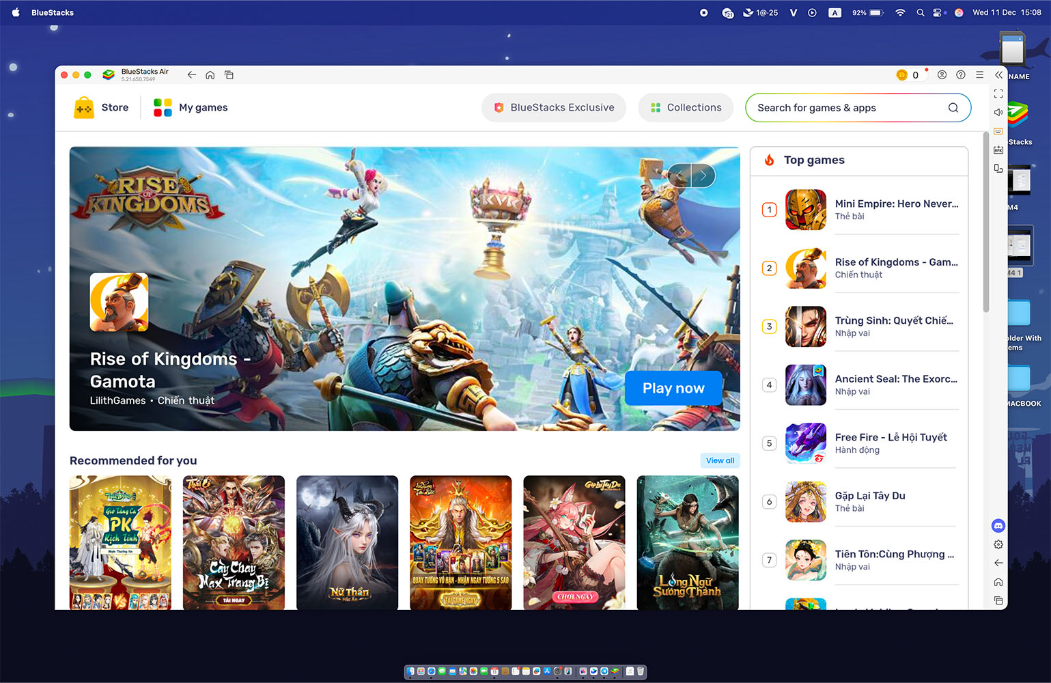Click the recent apps icon in the side toolbar
Image resolution: width=1051 pixels, height=683 pixels.
(998, 600)
